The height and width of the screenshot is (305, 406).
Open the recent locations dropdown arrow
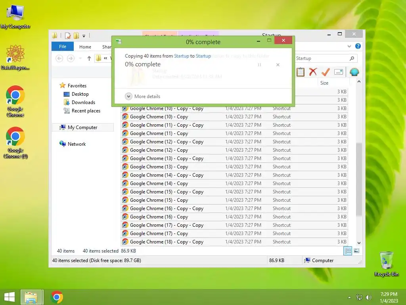tap(80, 58)
